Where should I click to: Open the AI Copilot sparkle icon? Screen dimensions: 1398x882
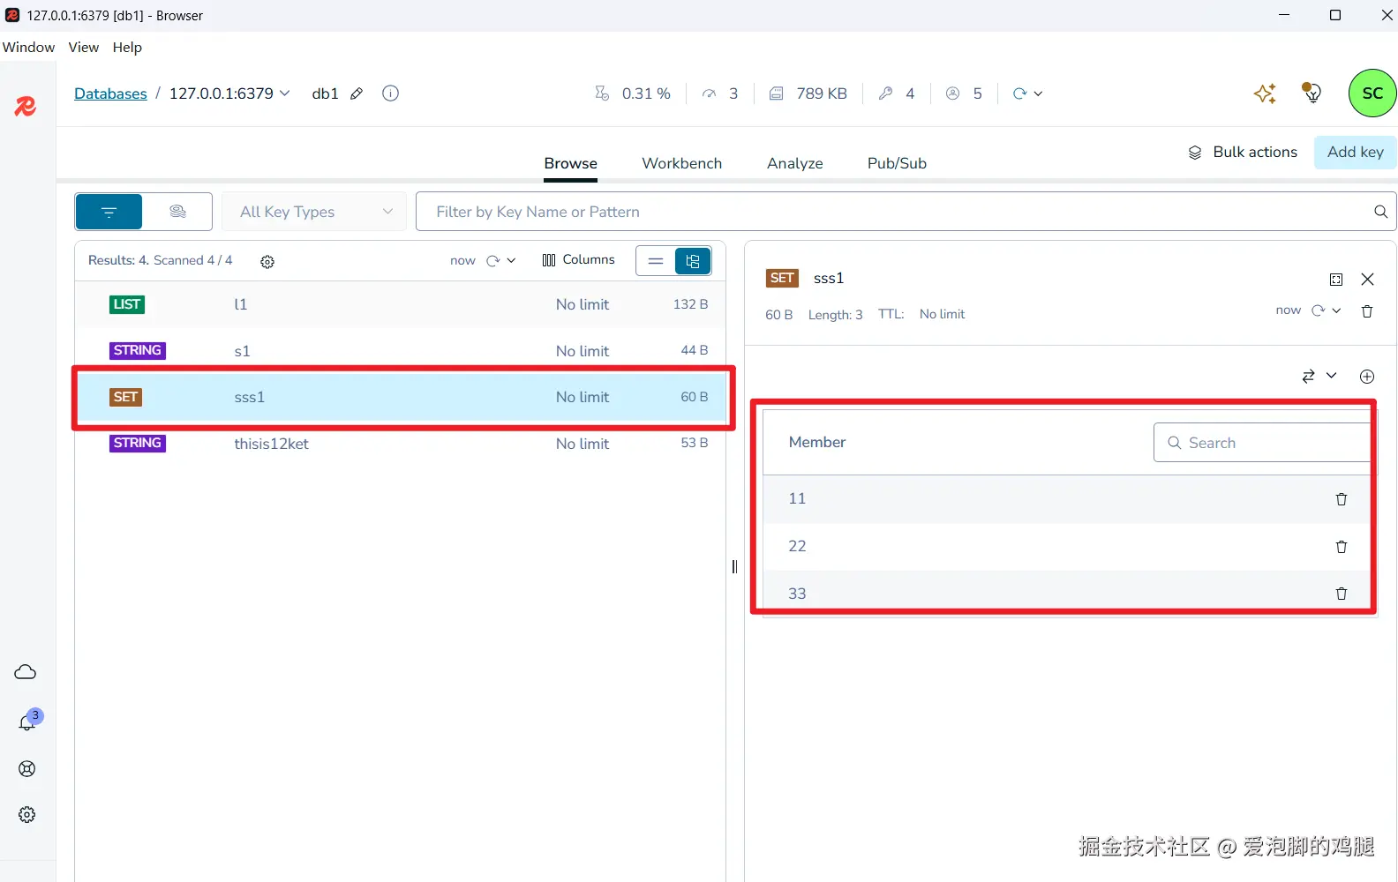click(1265, 93)
